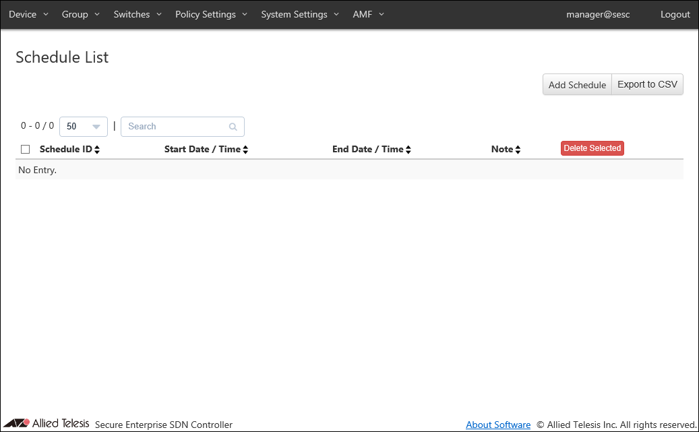Expand the Device menu
This screenshot has width=699, height=432.
click(28, 14)
